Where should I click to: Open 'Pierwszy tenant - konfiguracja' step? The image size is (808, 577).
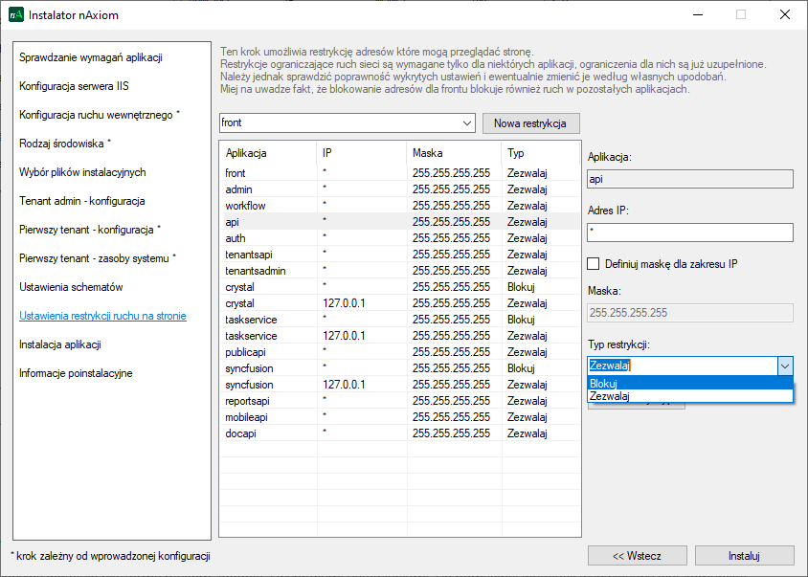(x=90, y=230)
